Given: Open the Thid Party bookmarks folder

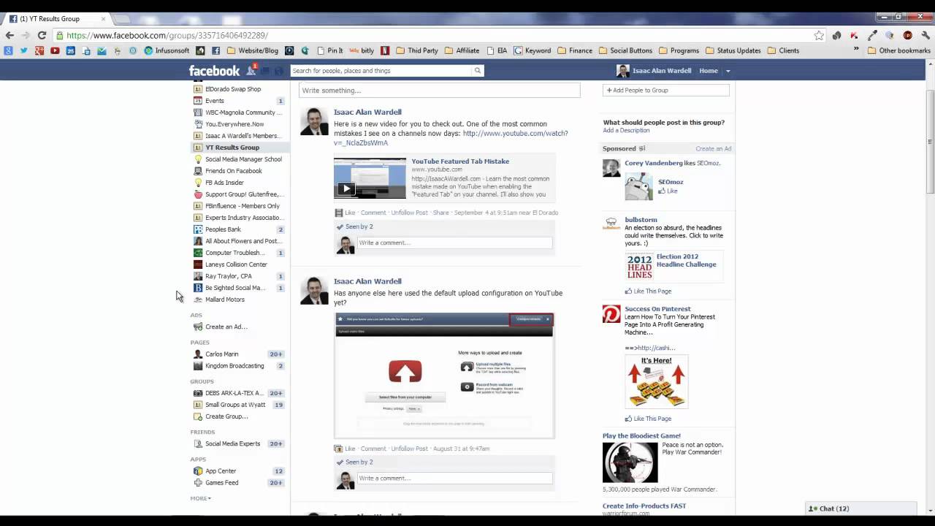Looking at the screenshot, I should (x=416, y=50).
